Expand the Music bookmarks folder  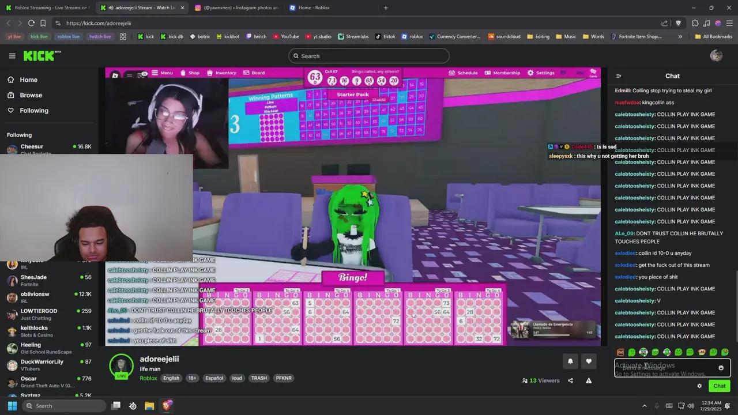566,36
